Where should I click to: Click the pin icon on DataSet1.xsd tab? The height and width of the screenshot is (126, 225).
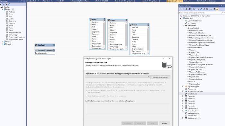click(x=179, y=1)
